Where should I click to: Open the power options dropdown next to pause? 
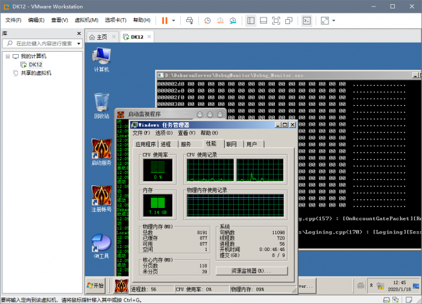point(174,20)
